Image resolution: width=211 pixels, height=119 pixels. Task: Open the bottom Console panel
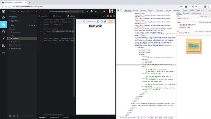[43, 117]
